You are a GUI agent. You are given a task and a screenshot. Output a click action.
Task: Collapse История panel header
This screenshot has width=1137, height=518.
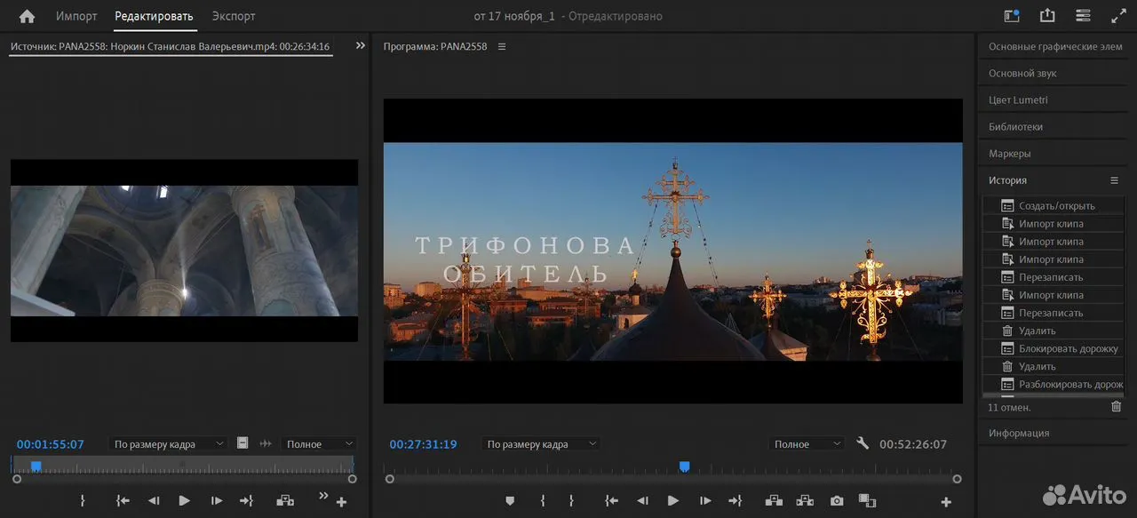[1008, 180]
